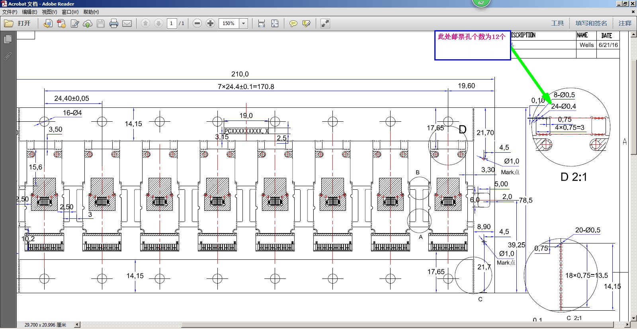The height and width of the screenshot is (329, 637).
Task: Open the 填写和签名 pane
Action: pyautogui.click(x=591, y=23)
